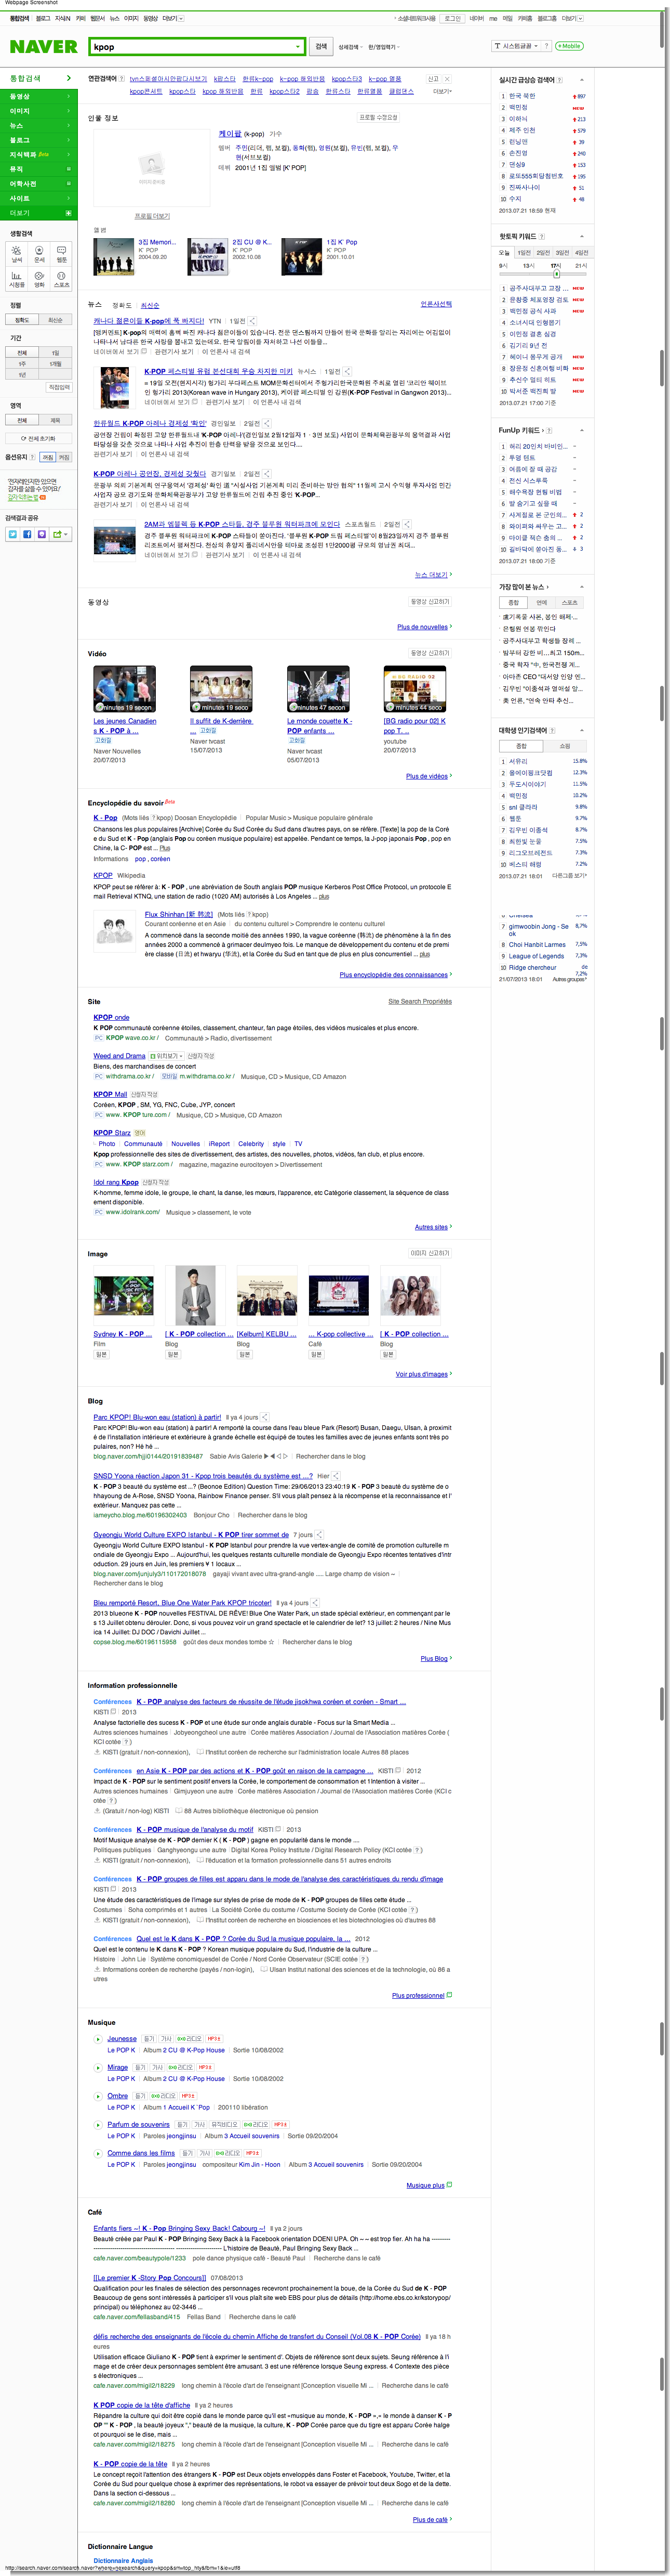Click the Facebook share icon
670x2576 pixels.
[27, 534]
